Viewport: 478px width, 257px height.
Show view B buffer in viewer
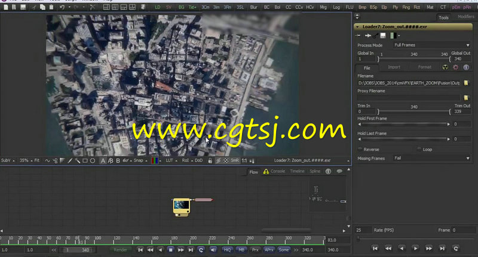pos(118,160)
